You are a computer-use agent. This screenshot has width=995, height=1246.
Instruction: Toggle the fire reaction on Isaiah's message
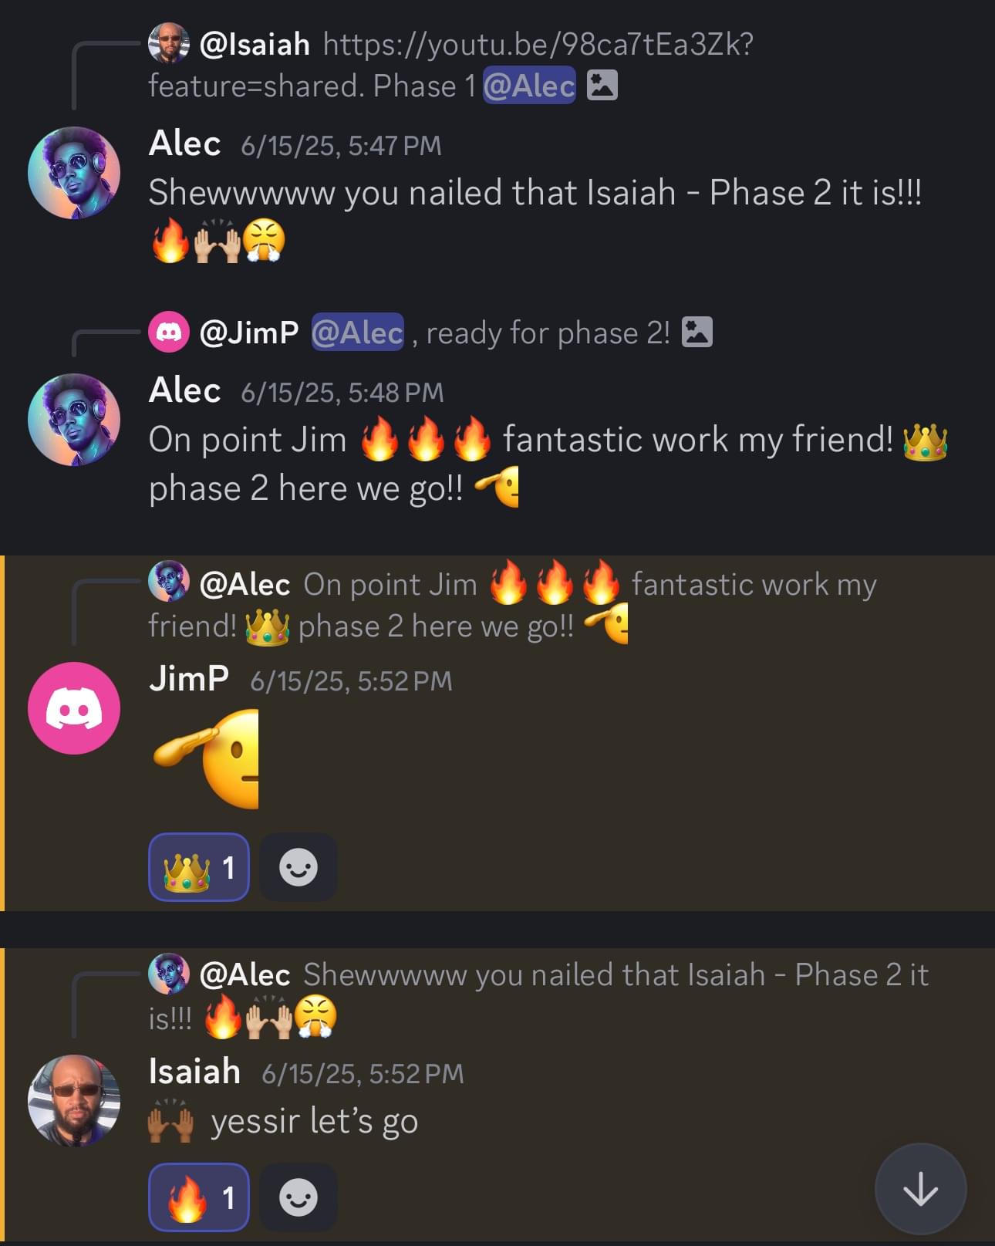(199, 1197)
